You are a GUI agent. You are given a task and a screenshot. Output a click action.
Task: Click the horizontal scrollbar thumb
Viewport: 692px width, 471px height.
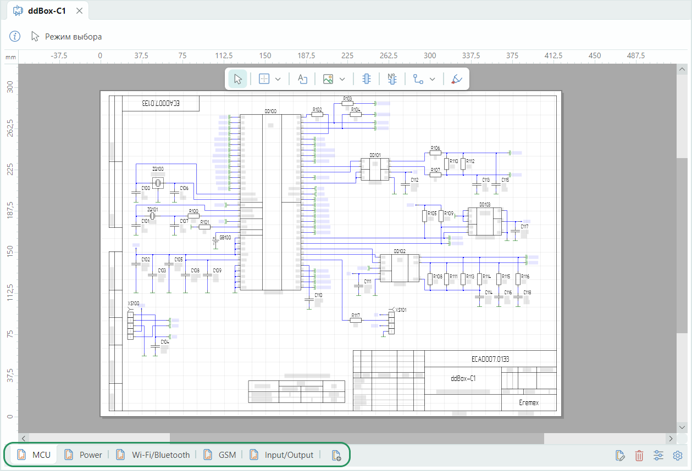[356, 438]
